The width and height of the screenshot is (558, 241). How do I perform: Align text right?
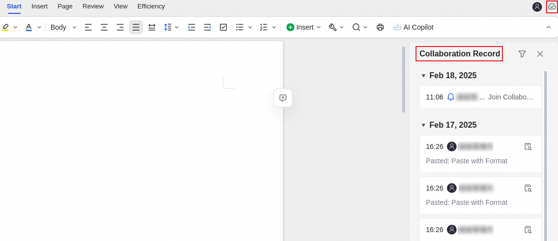[120, 27]
